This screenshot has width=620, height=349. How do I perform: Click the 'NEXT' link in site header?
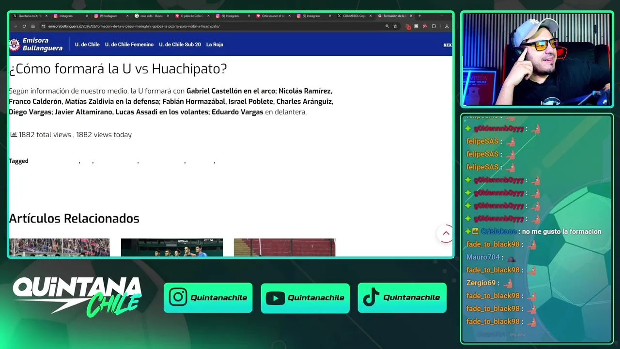[448, 45]
